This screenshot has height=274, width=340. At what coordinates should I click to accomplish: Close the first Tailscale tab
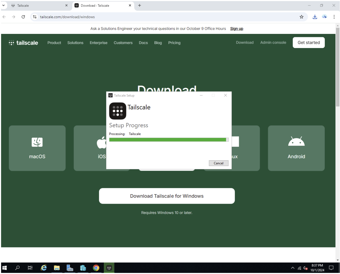tap(66, 5)
